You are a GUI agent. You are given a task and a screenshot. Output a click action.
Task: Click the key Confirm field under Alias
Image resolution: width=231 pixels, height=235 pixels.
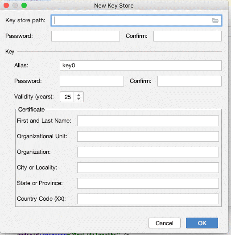(x=190, y=81)
